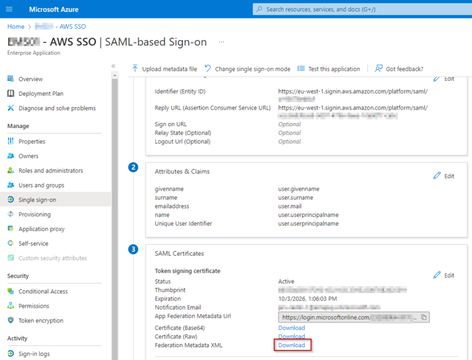Click the Token encryption shield icon
472x360 pixels.
click(10, 320)
